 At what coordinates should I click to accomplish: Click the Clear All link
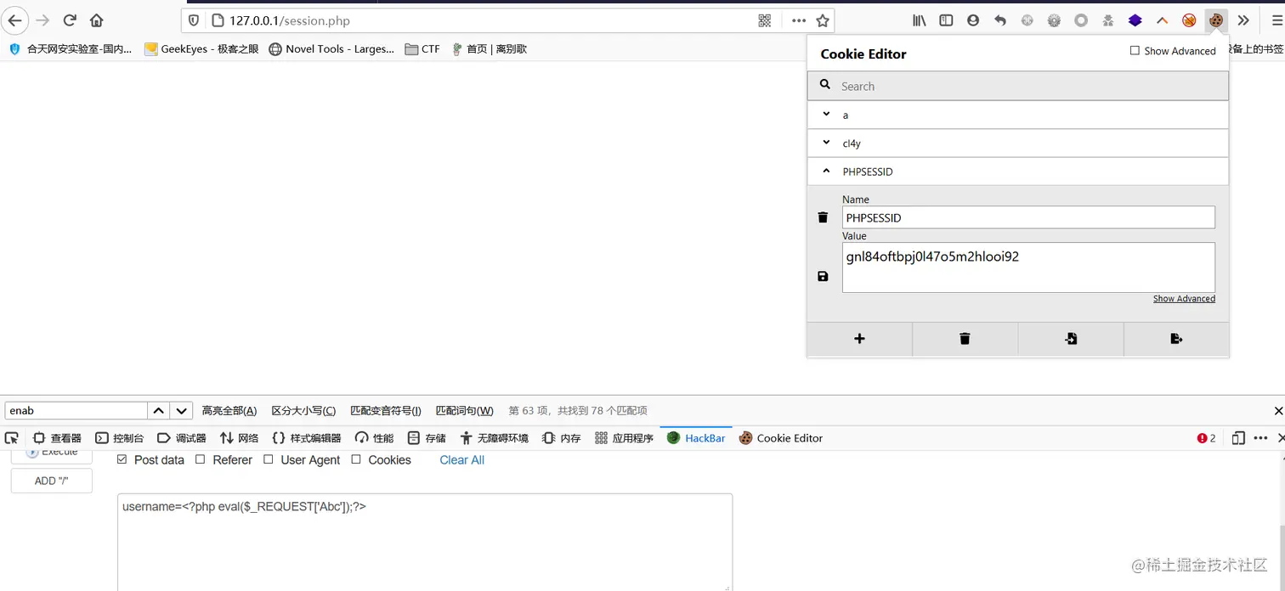click(461, 459)
